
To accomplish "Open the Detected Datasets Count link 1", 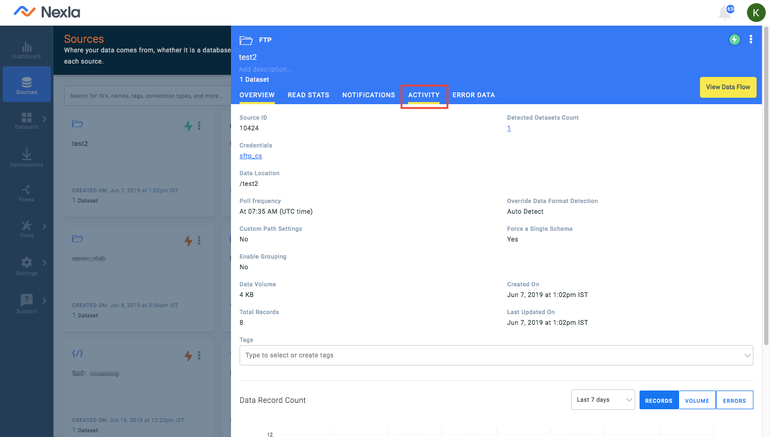I will (x=509, y=128).
